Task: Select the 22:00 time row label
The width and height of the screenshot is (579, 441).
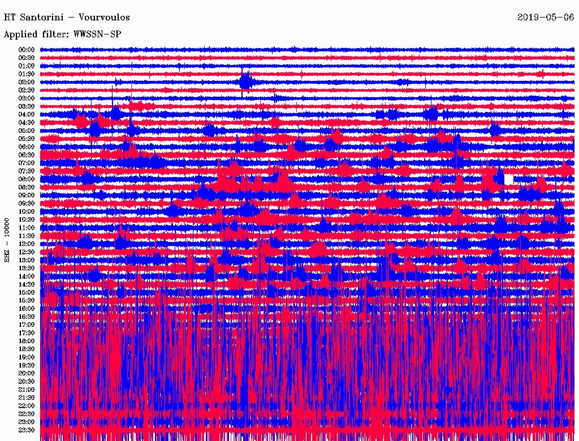Action: click(x=27, y=406)
